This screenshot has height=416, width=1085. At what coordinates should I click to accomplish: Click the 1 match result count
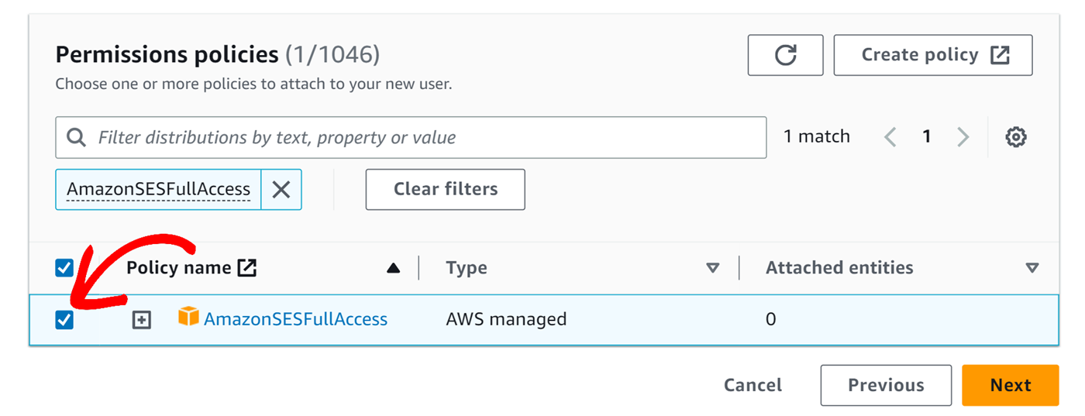pyautogui.click(x=817, y=136)
